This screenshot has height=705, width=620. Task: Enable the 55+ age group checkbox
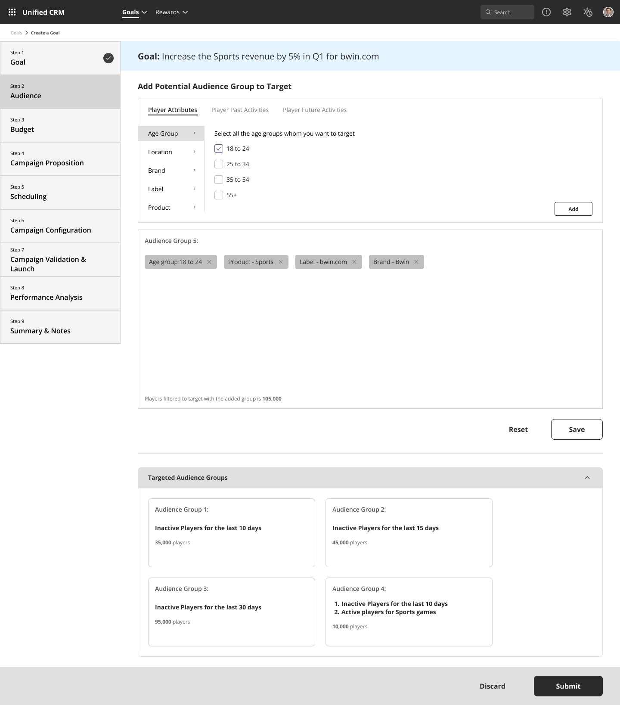(x=219, y=195)
